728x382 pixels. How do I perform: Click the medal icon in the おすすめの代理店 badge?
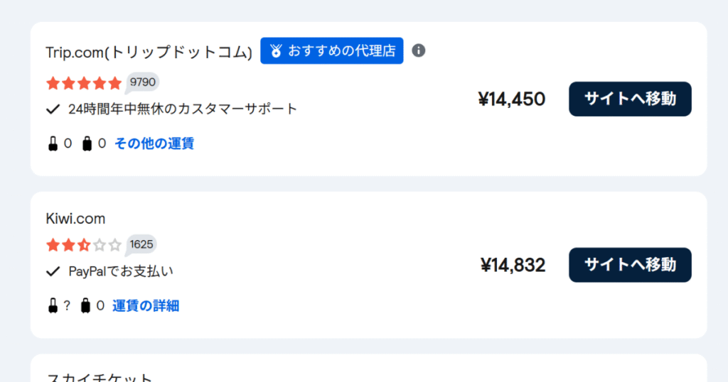point(276,51)
